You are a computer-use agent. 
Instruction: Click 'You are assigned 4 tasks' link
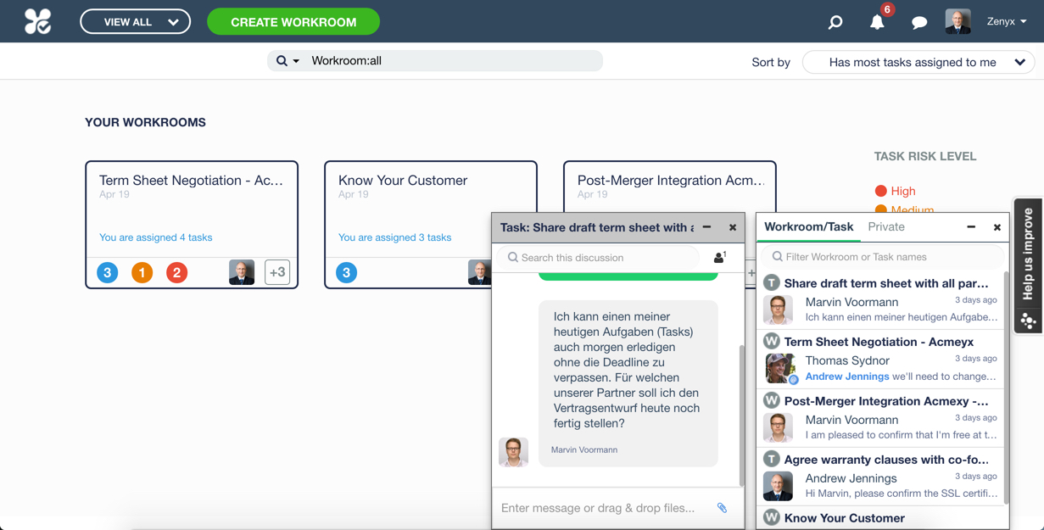(x=156, y=237)
